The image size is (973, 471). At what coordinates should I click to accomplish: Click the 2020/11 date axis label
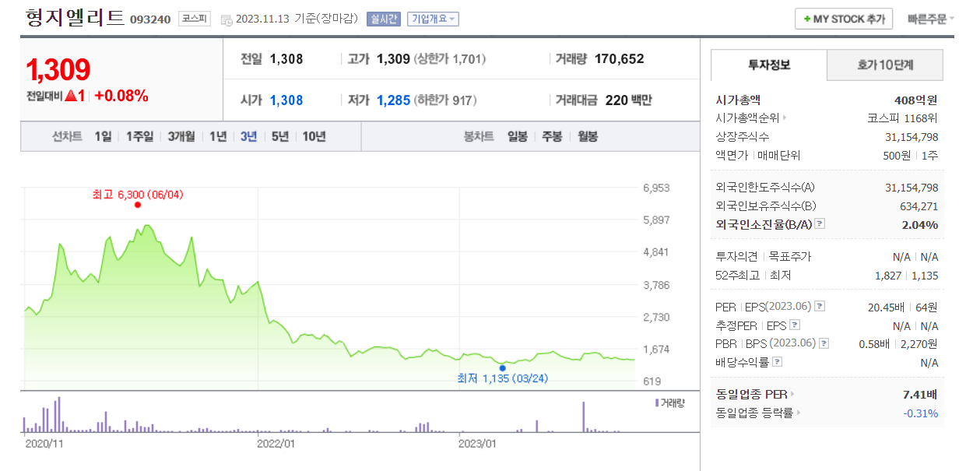pos(44,443)
